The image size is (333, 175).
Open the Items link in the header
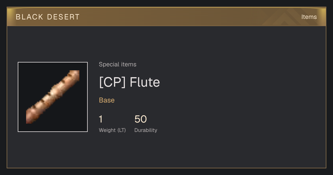click(309, 17)
